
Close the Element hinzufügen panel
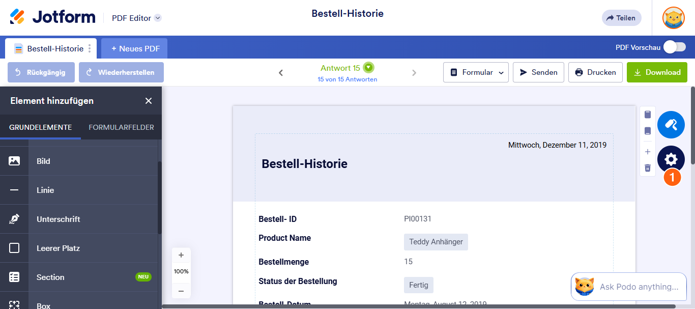(149, 101)
